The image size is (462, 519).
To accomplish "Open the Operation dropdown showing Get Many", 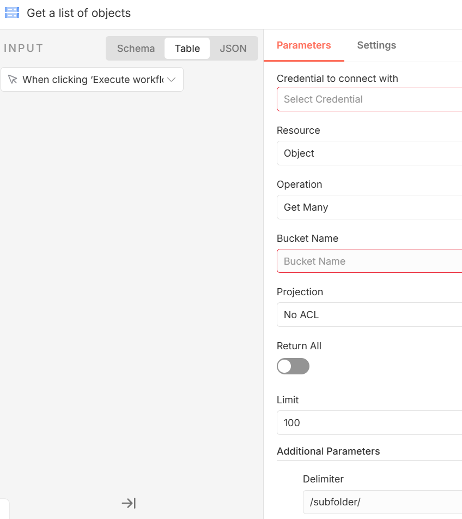I will coord(369,207).
